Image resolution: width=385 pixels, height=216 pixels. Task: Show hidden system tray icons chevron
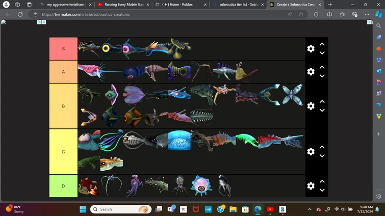[310, 209]
